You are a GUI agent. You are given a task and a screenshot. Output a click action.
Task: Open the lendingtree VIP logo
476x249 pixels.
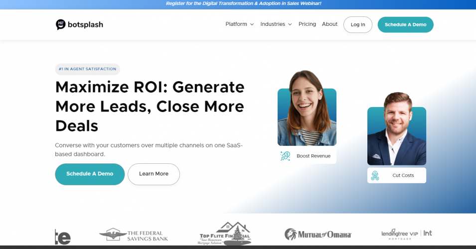[400, 234]
